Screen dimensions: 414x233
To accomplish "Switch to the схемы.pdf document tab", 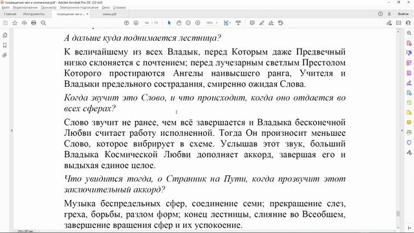I will click(109, 14).
